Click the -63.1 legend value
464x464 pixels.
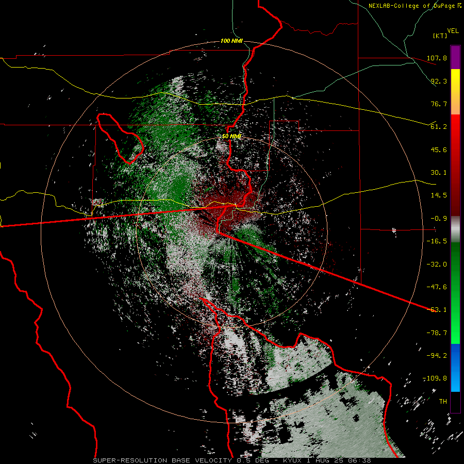coord(437,310)
